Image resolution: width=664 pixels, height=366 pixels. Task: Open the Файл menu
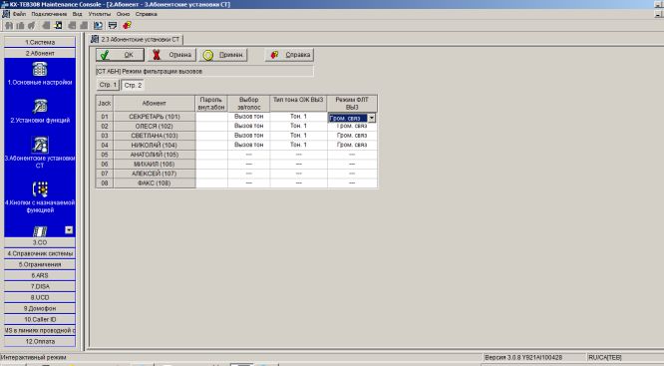pos(19,14)
